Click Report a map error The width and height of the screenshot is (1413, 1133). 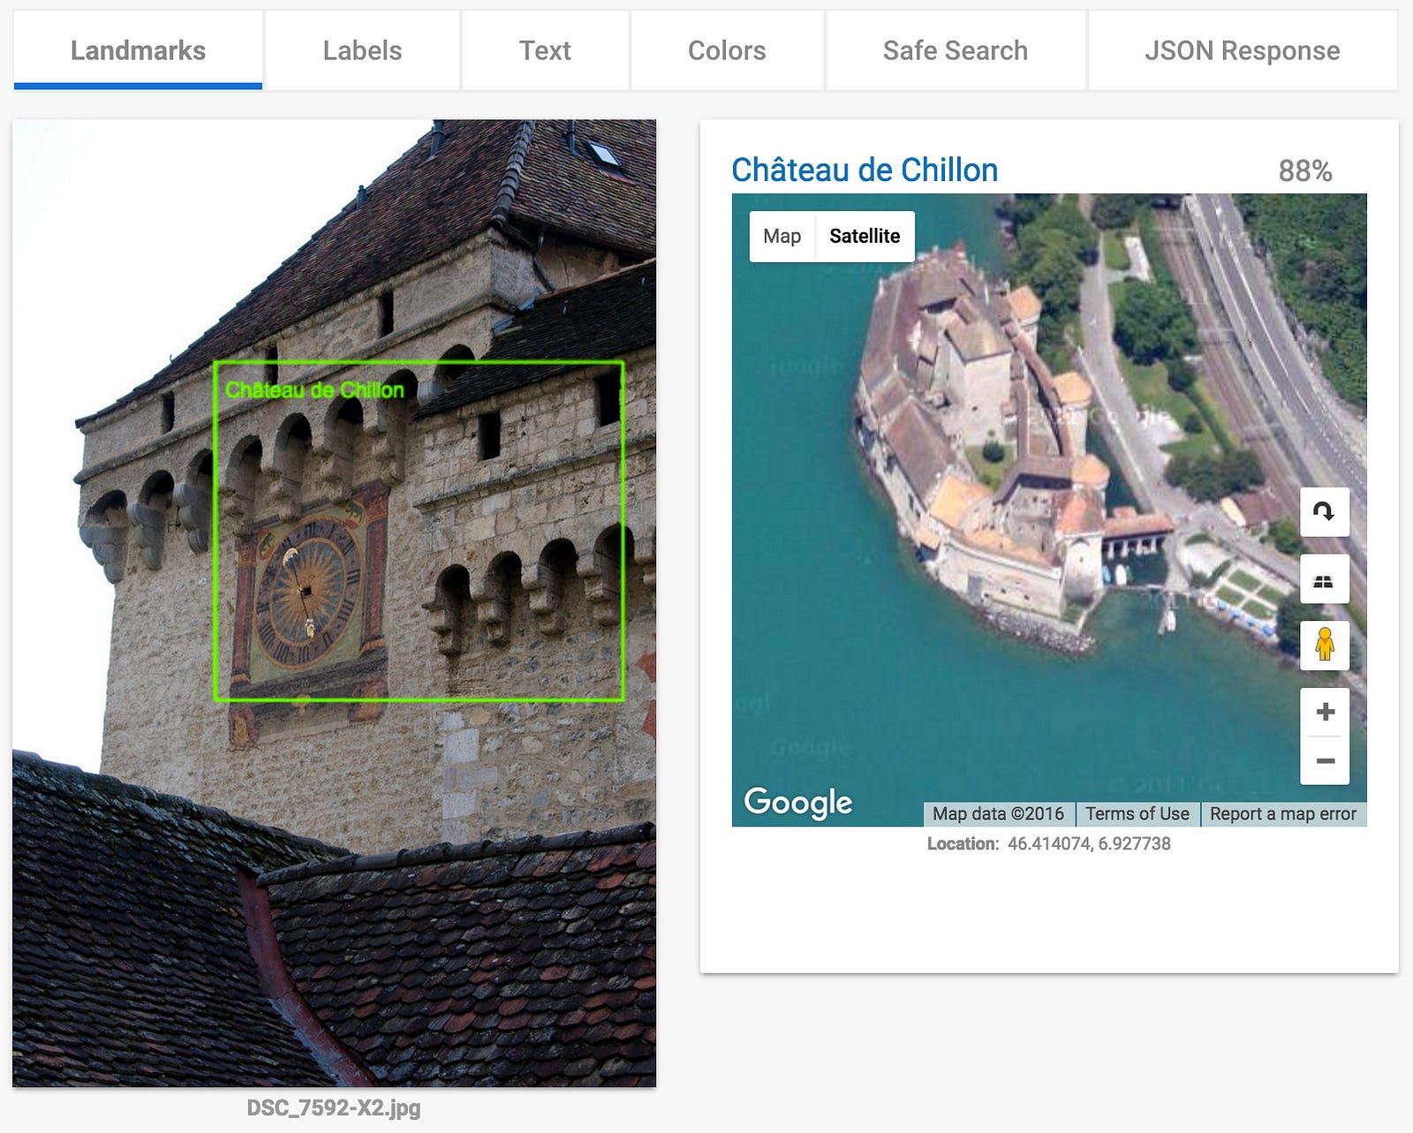pos(1283,813)
